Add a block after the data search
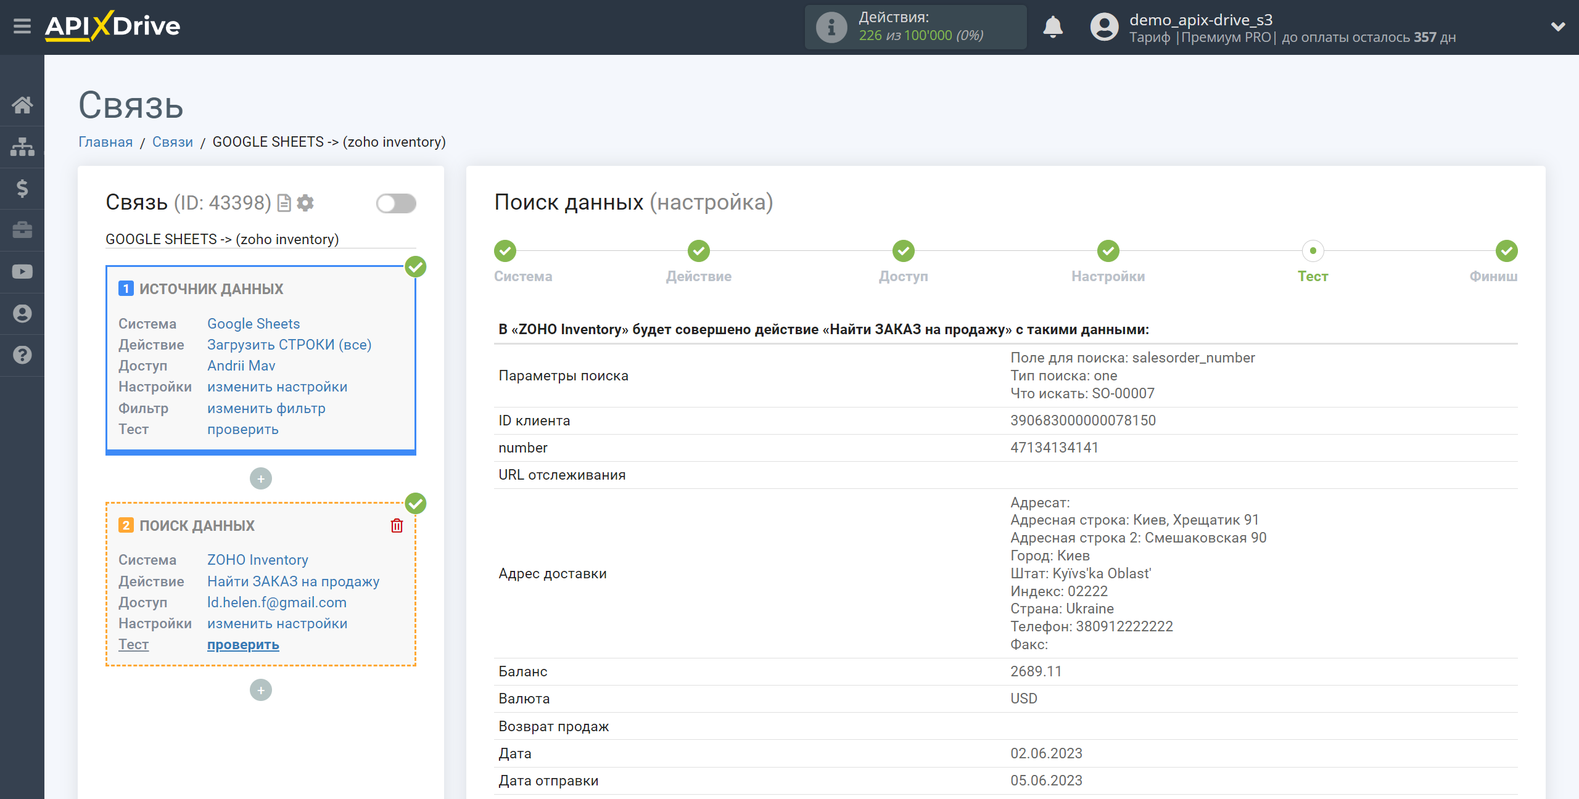Image resolution: width=1579 pixels, height=799 pixels. point(261,690)
